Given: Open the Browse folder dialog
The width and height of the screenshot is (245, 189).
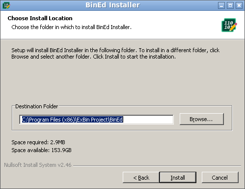Looking at the screenshot, I should 202,119.
